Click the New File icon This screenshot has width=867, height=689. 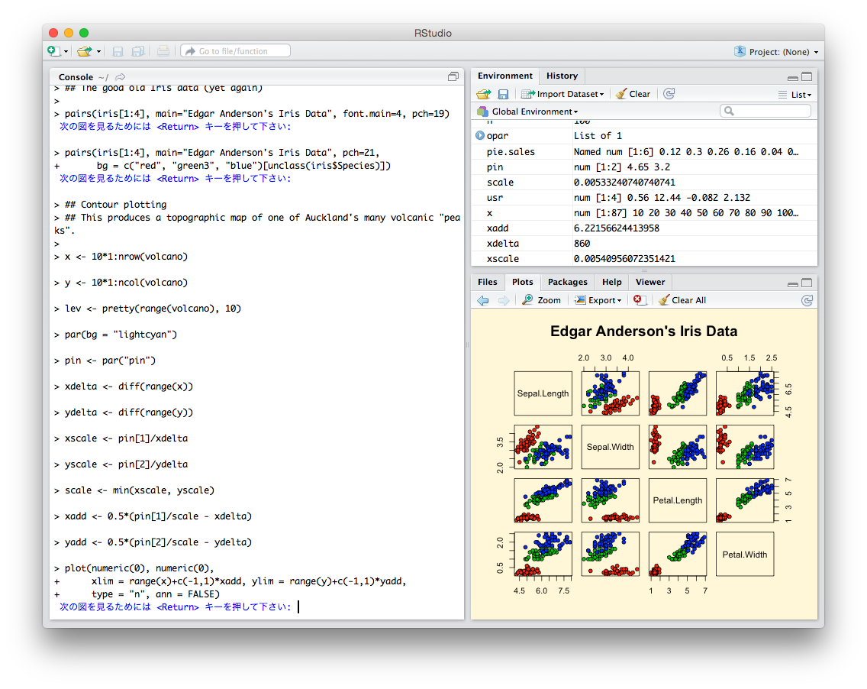pyautogui.click(x=53, y=51)
